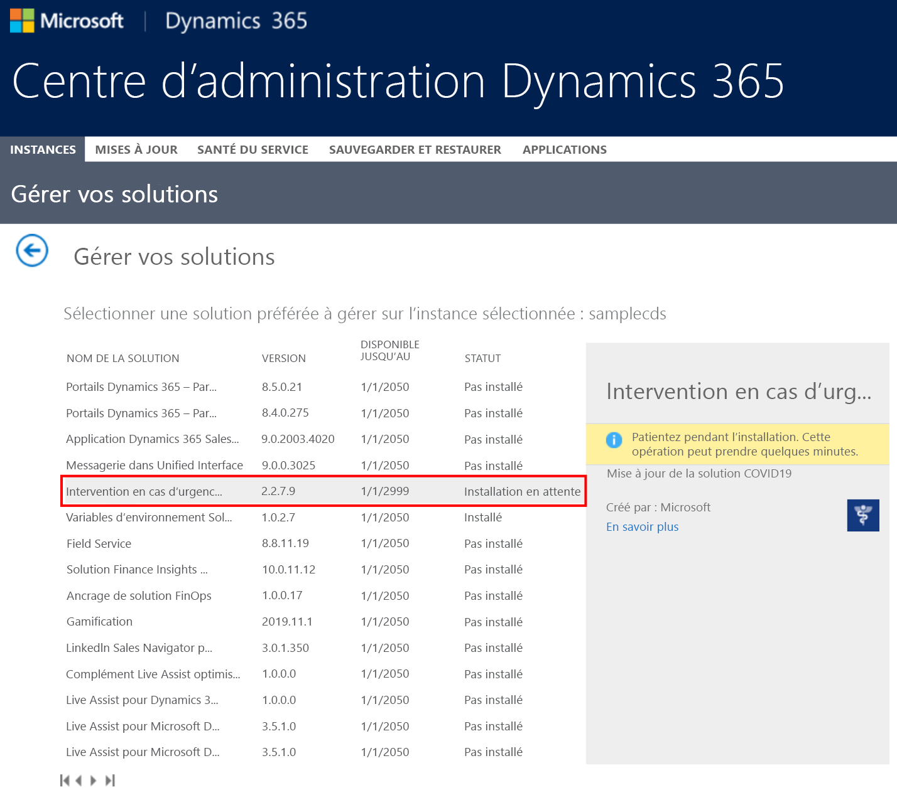Viewport: 897px width, 805px height.
Task: Click the Installation en attente status
Action: [523, 492]
